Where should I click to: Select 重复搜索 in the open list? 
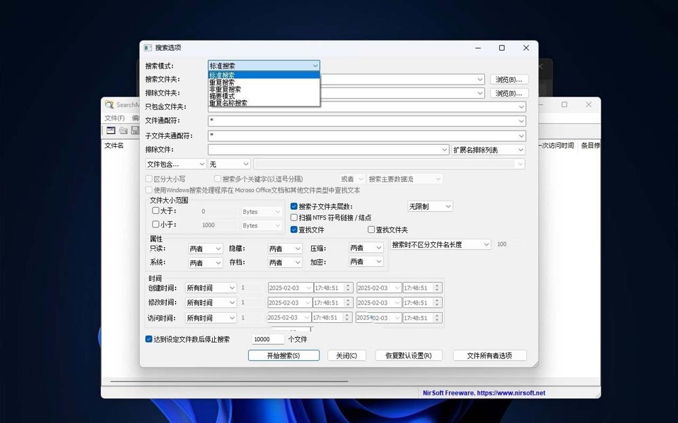point(264,82)
